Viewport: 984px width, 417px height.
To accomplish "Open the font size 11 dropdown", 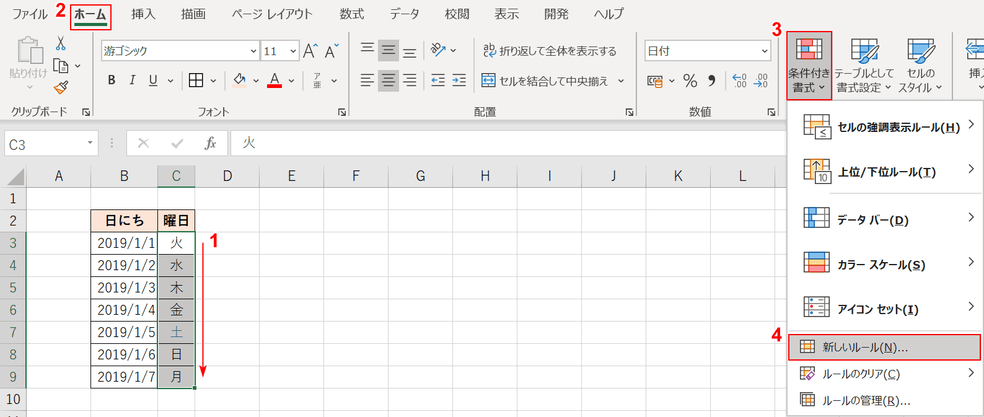I will [x=293, y=51].
